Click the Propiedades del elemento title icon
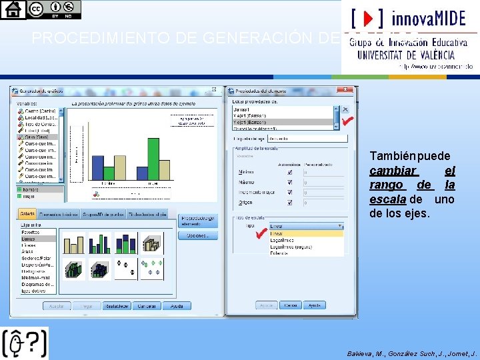Screen dimensions: 480x360 pyautogui.click(x=231, y=91)
